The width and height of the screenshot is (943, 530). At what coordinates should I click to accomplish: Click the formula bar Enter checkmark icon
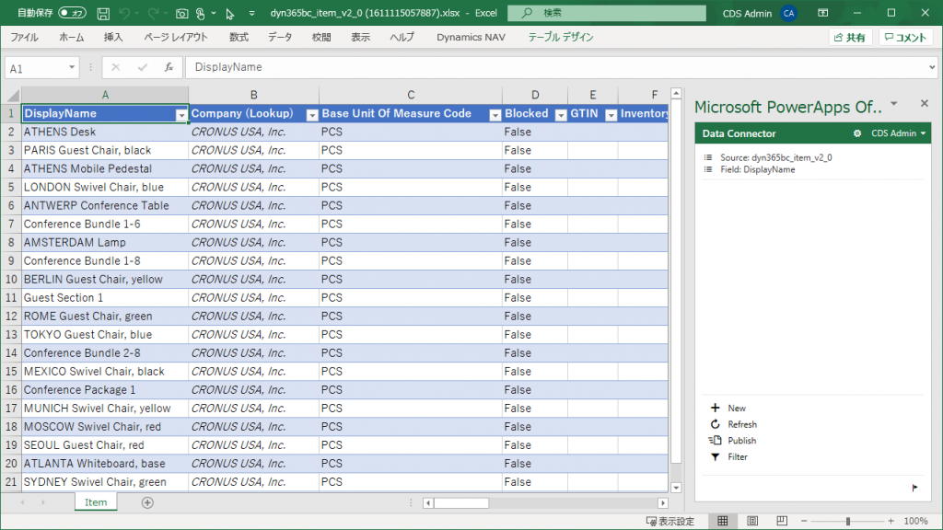(x=143, y=67)
